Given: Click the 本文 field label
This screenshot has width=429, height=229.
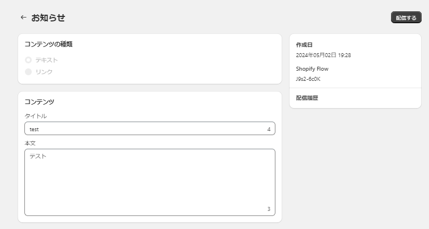Looking at the screenshot, I should click(30, 143).
